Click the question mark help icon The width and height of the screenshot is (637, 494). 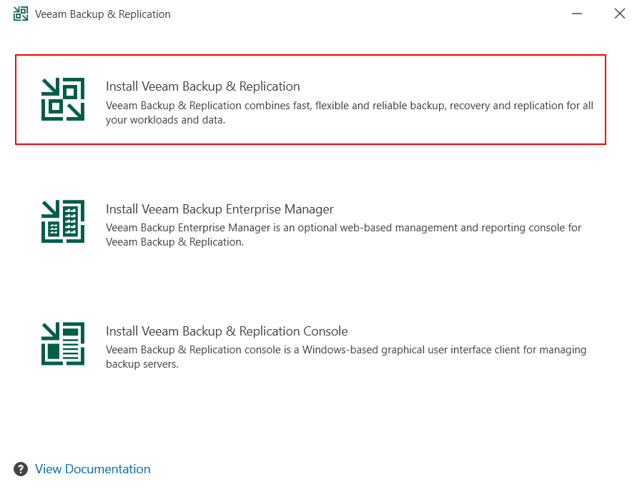tap(21, 469)
